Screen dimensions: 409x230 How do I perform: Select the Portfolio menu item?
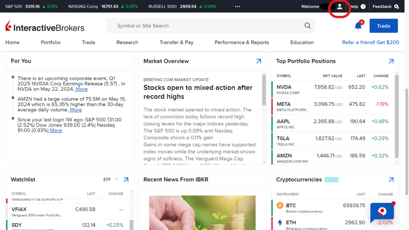pyautogui.click(x=50, y=42)
